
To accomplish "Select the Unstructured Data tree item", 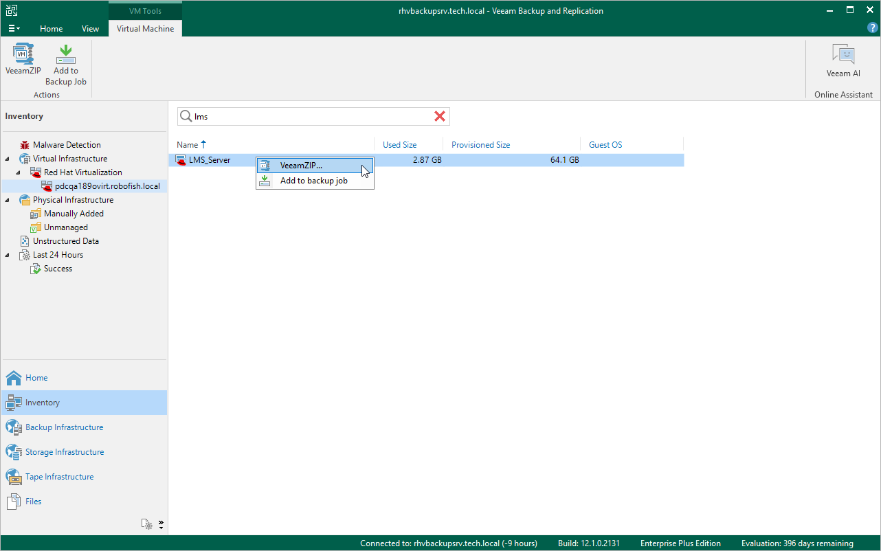I will point(66,241).
